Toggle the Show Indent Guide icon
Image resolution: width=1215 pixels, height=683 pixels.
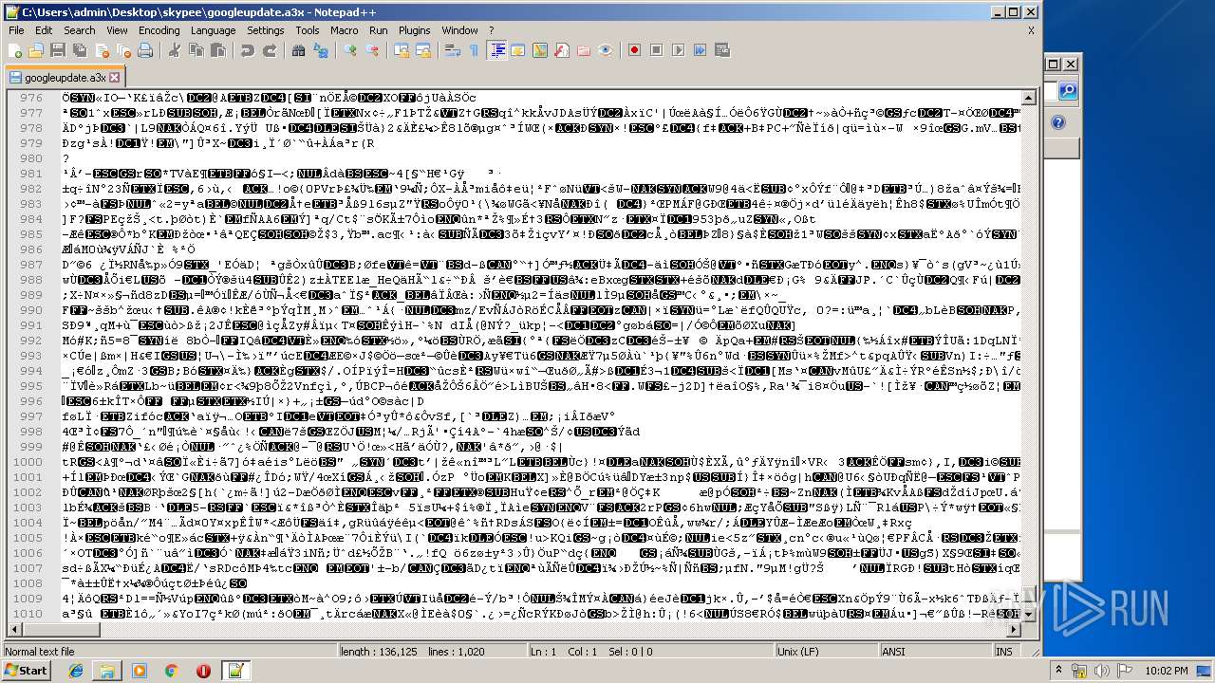coord(497,49)
